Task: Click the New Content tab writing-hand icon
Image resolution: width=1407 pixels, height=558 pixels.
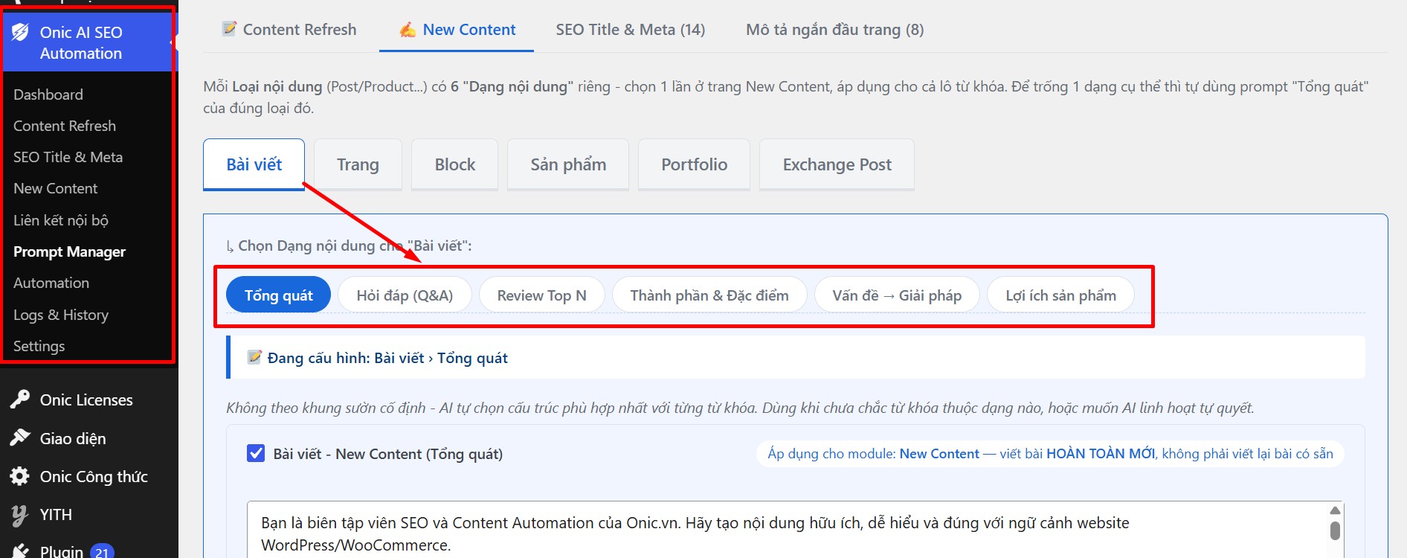Action: (x=408, y=30)
